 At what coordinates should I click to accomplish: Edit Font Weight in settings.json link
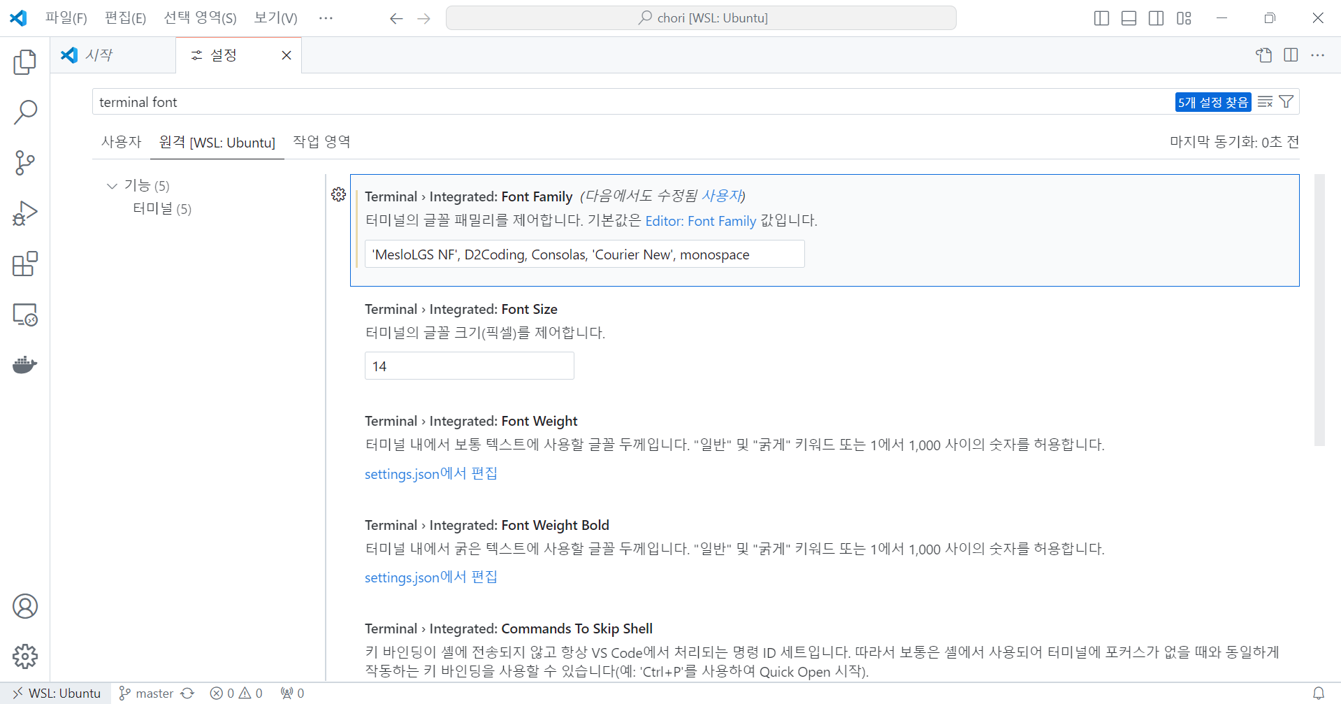(430, 474)
